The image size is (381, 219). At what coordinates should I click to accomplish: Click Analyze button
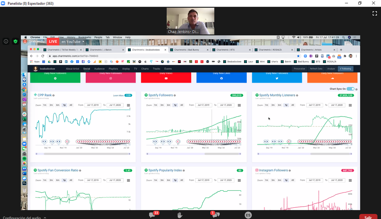[x=331, y=69]
